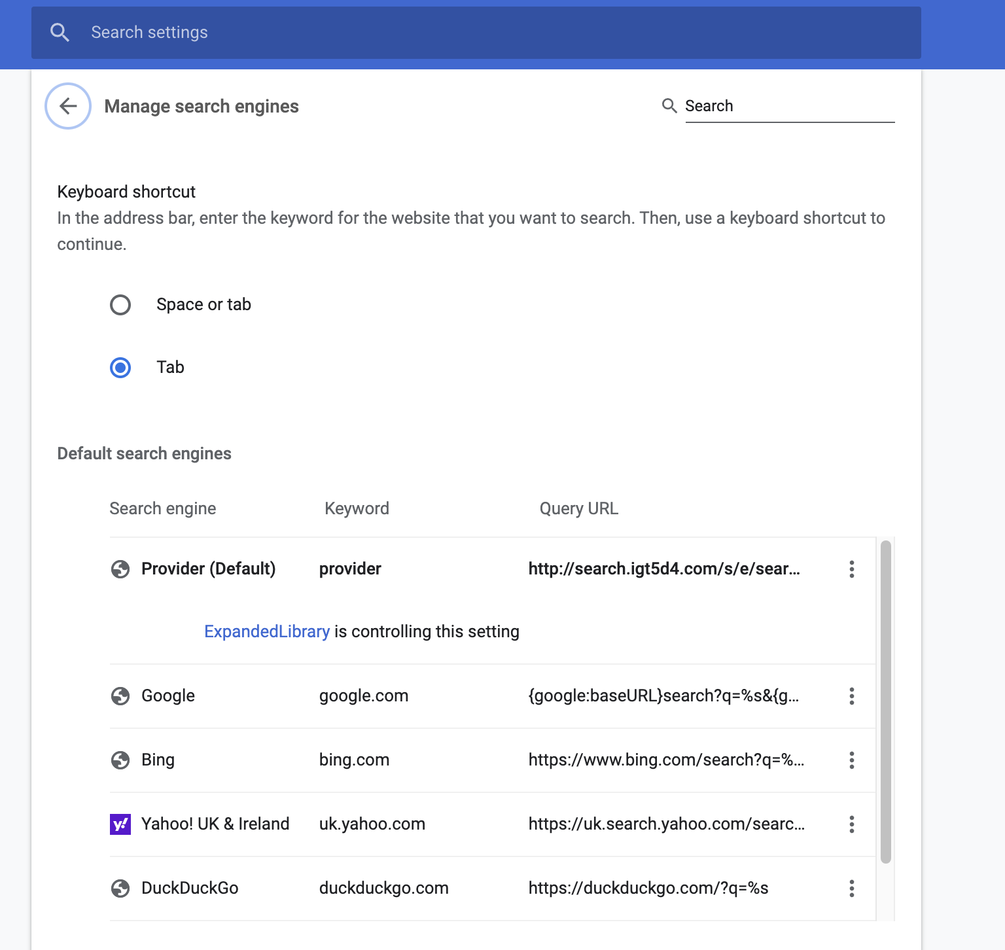The image size is (1005, 950).
Task: Select the "Space or tab" radio option
Action: click(120, 305)
